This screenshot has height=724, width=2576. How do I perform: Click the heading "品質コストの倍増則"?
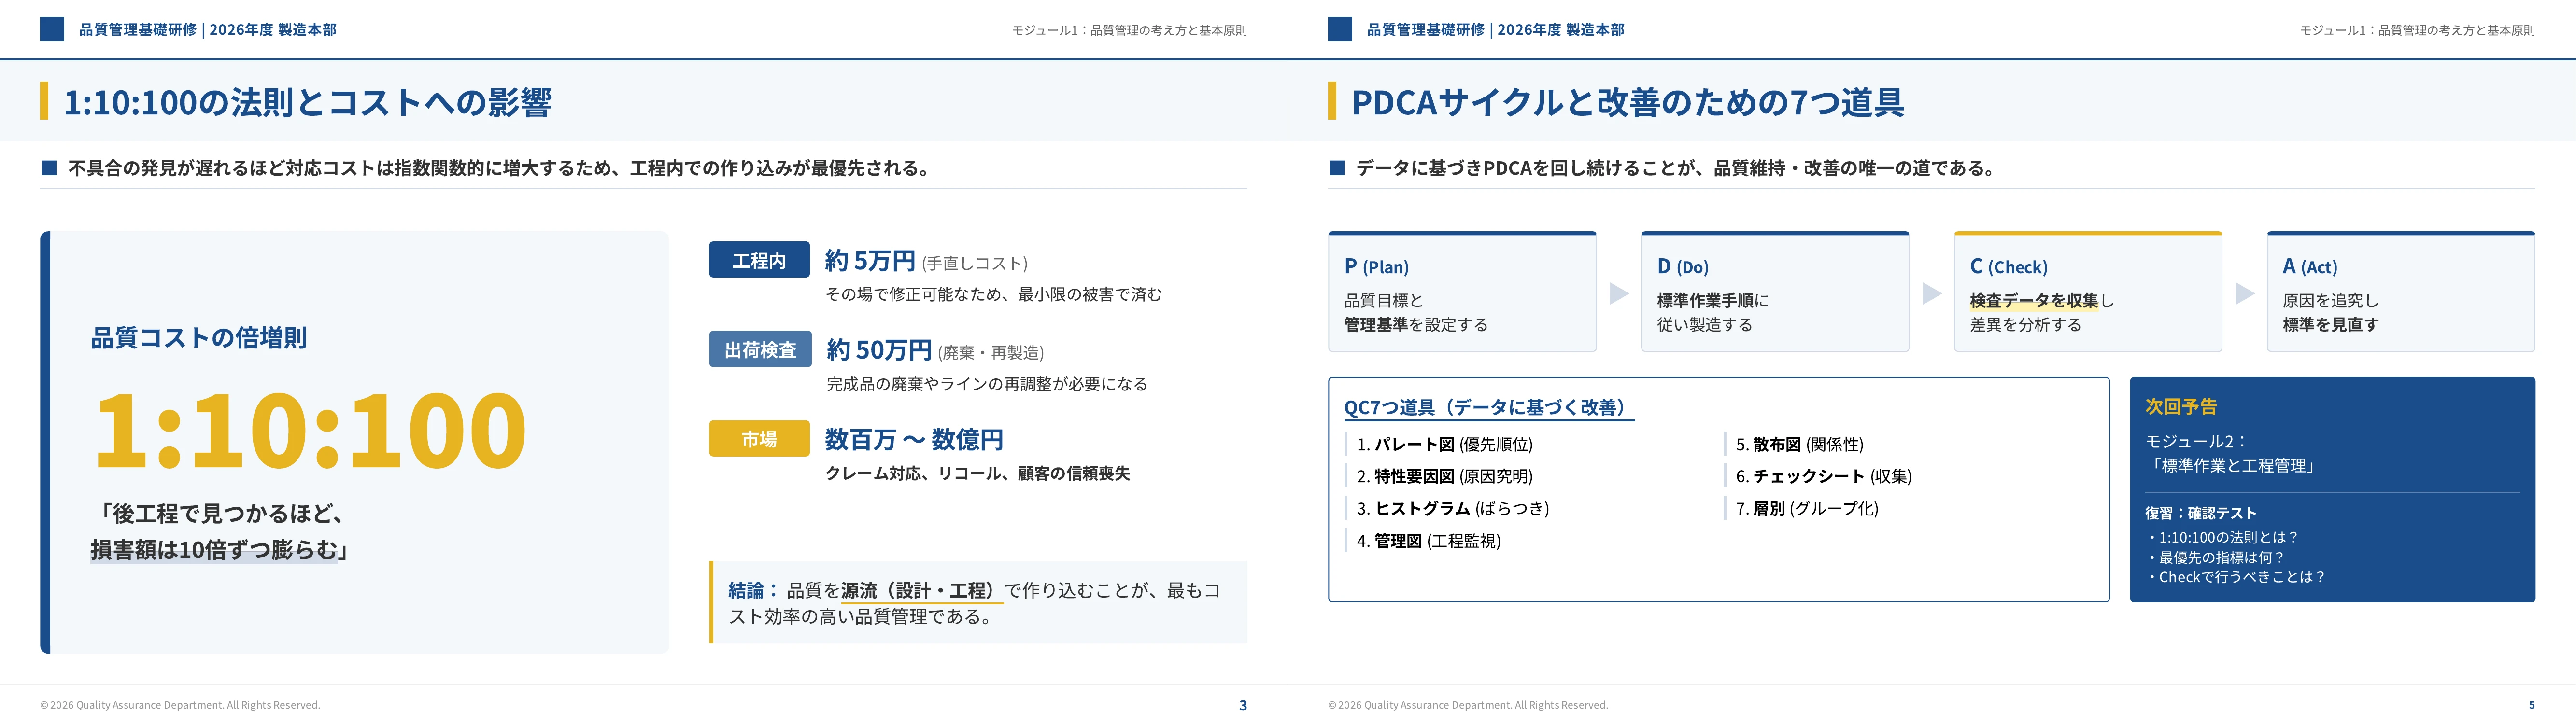pos(199,338)
